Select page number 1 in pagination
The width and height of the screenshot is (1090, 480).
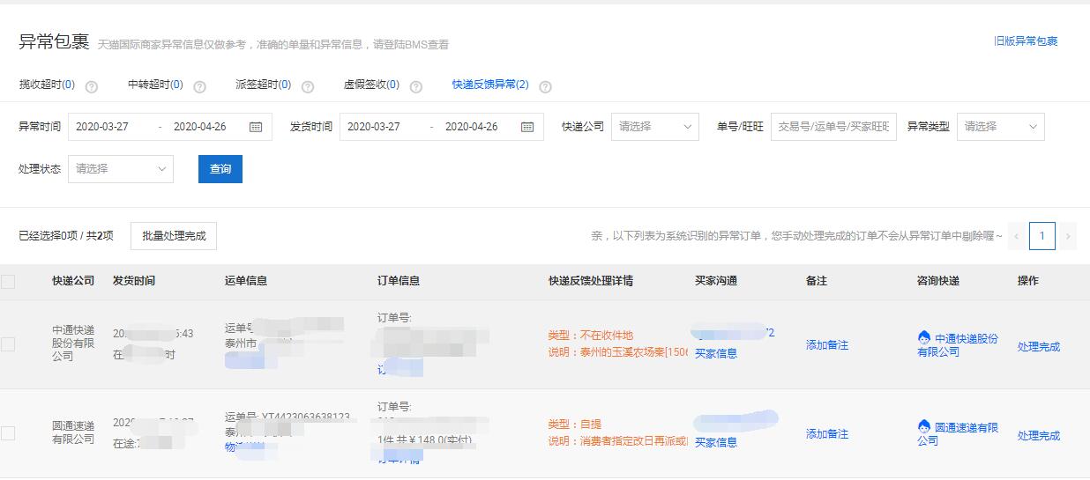pos(1042,236)
